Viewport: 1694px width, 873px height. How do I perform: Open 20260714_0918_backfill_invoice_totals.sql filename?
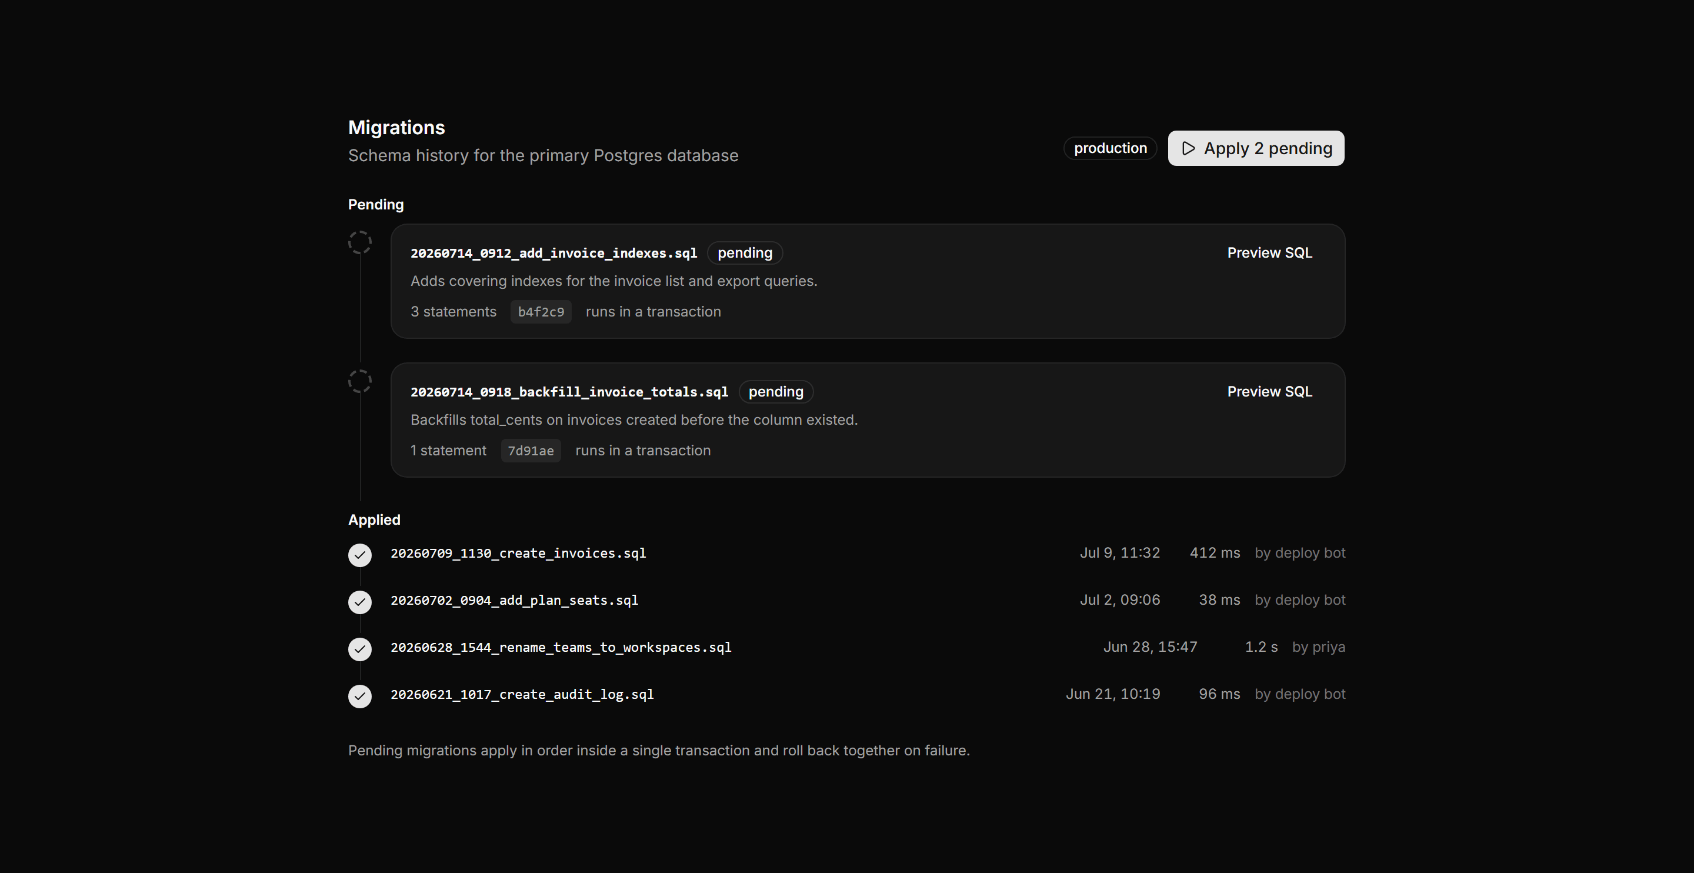click(569, 392)
